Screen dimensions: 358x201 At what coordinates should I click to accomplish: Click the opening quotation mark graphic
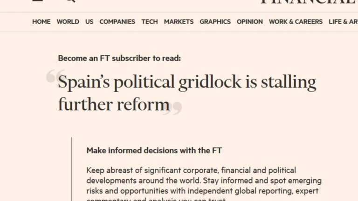click(55, 78)
